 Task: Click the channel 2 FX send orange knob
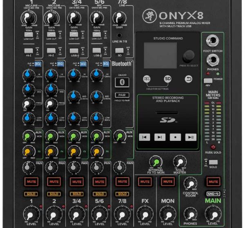coord(51,151)
